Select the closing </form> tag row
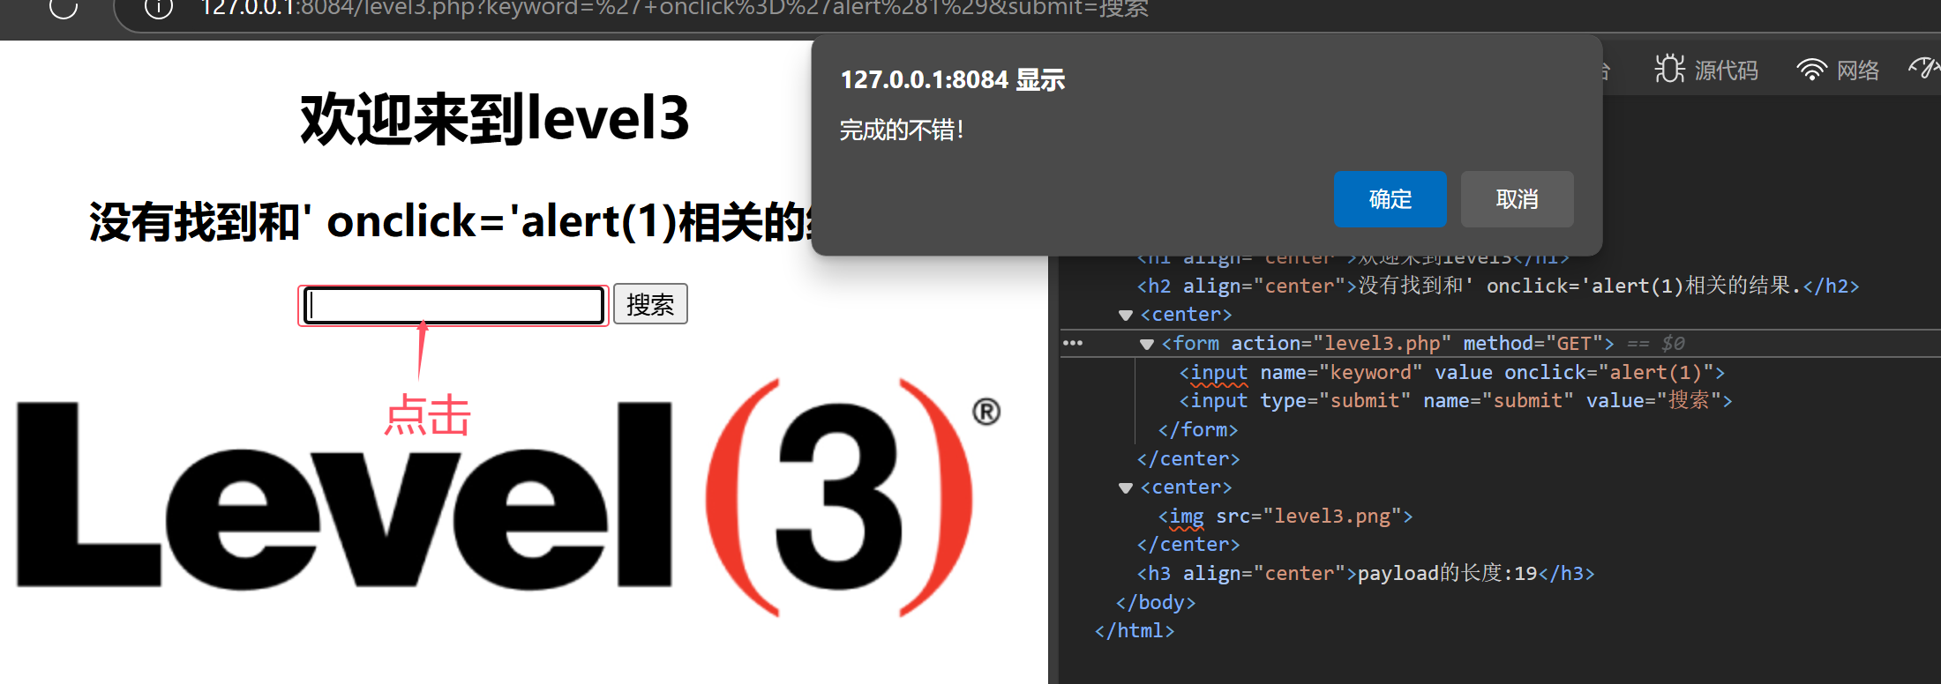This screenshot has height=684, width=1941. pyautogui.click(x=1198, y=430)
